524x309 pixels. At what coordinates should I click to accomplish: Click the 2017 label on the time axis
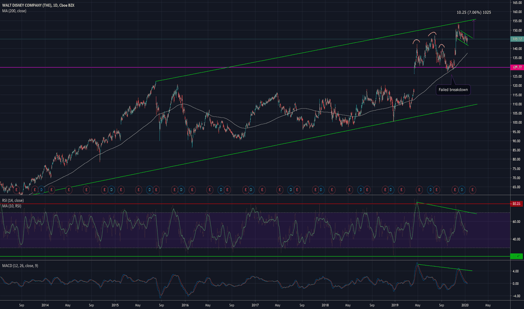pos(255,305)
